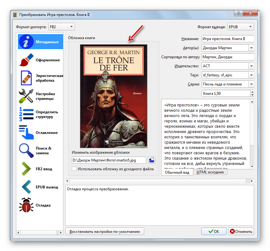Browse for cover image file icon

pyautogui.click(x=152, y=160)
